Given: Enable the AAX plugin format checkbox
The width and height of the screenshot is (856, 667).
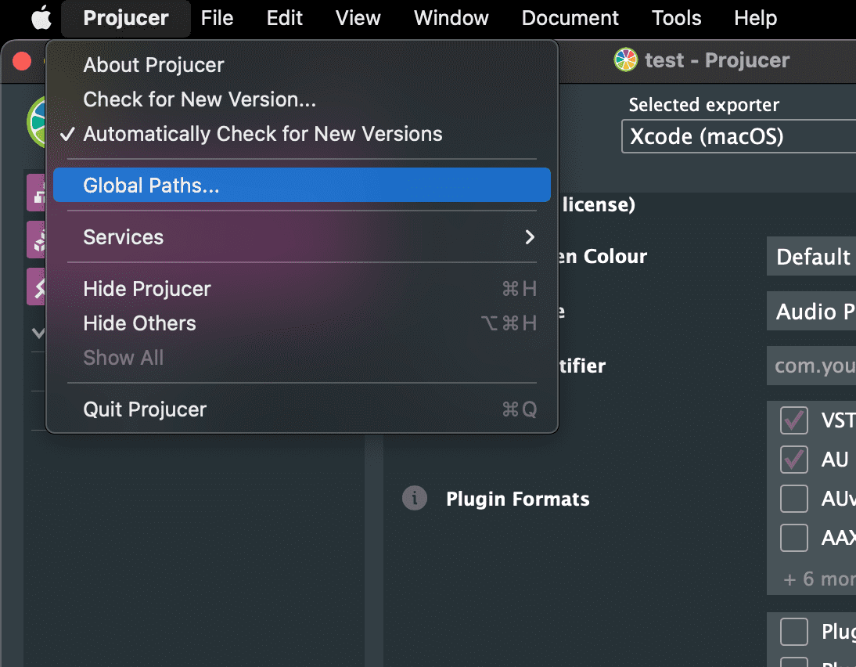Looking at the screenshot, I should coord(794,538).
